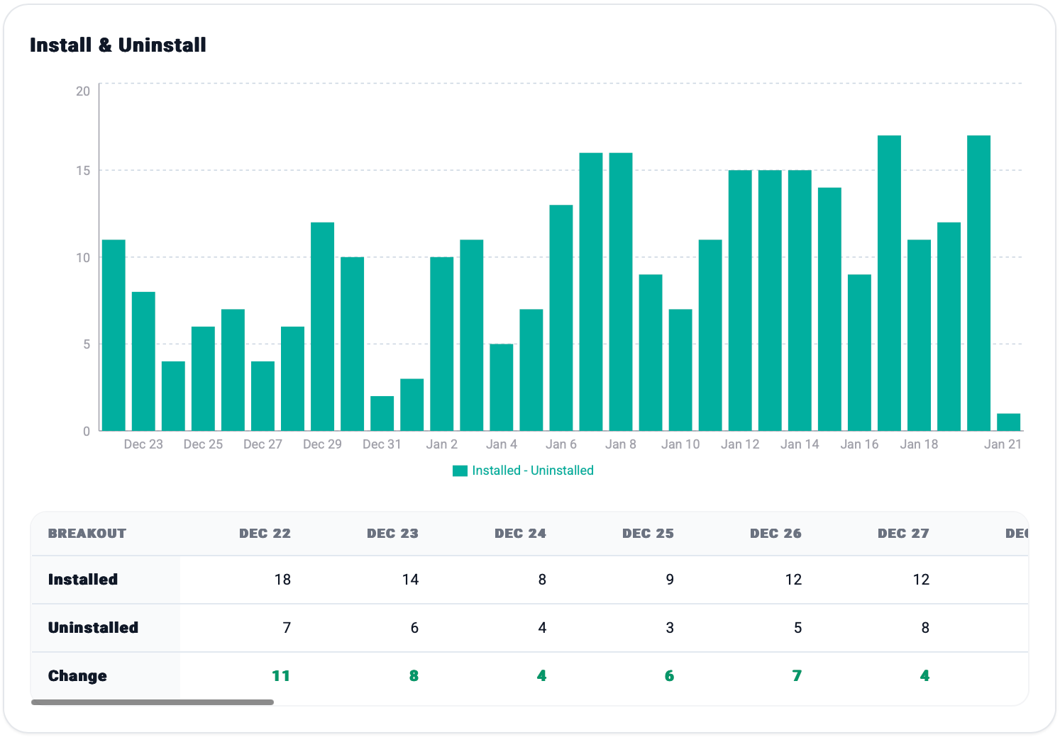Click the Dec 29 bar in chart
This screenshot has width=1060, height=737.
pos(322,327)
